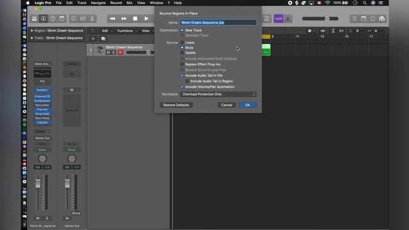This screenshot has width=409, height=230.
Task: Toggle record enable on 16mm Dream Sequence track
Action: 120,52
